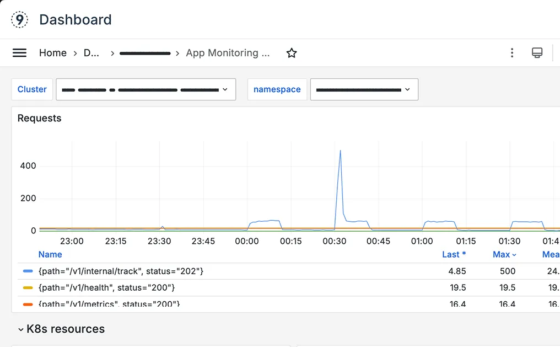Open the hamburger navigation menu
Viewport: 560px width, 347px height.
click(19, 53)
